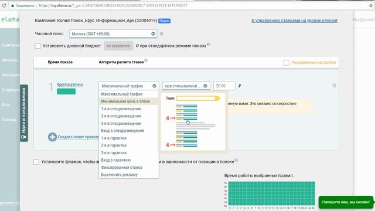The image size is (375, 211).
Task: Open help tooltip after 'при стандартном режиме показа'
Action: pyautogui.click(x=209, y=44)
